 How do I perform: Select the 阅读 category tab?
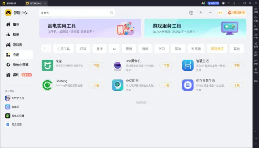point(83,49)
